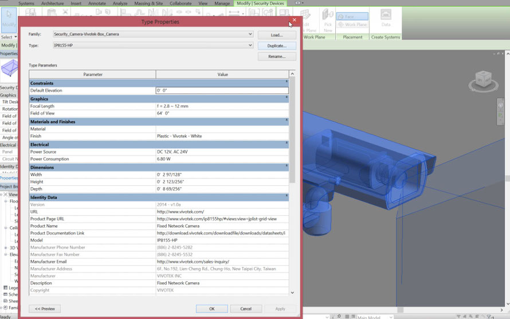Click the Finish value Plastic - Vivotek - White
The height and width of the screenshot is (319, 510).
pyautogui.click(x=222, y=136)
